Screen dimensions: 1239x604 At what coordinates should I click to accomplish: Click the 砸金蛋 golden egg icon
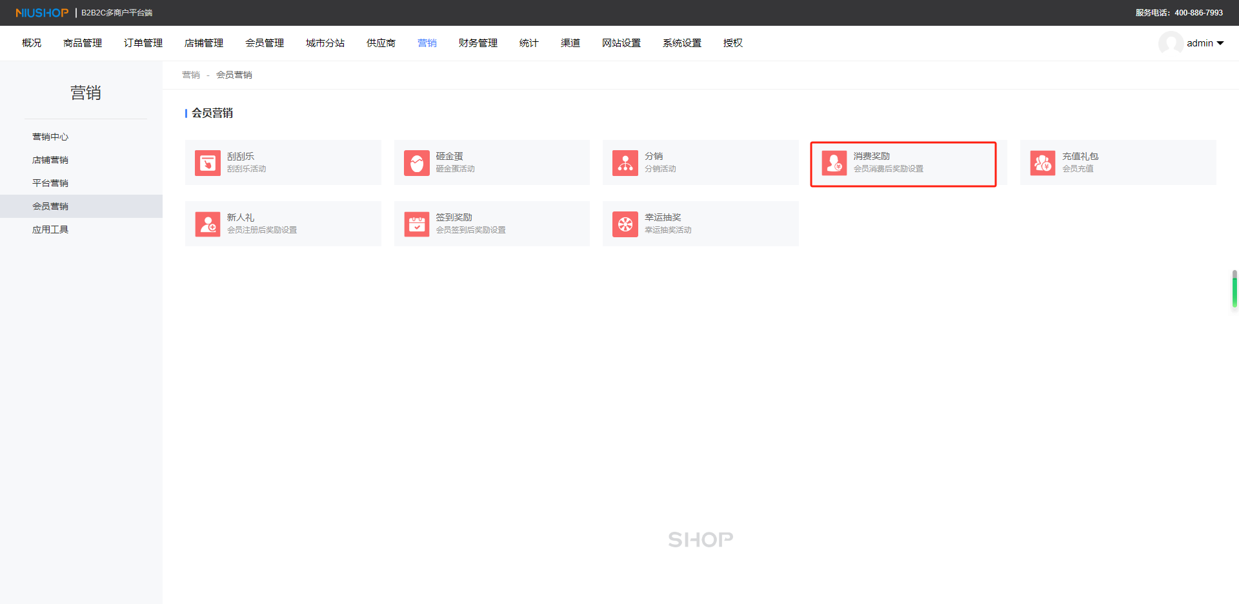point(417,163)
